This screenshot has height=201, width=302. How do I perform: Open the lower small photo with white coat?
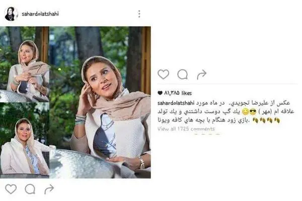25,141
